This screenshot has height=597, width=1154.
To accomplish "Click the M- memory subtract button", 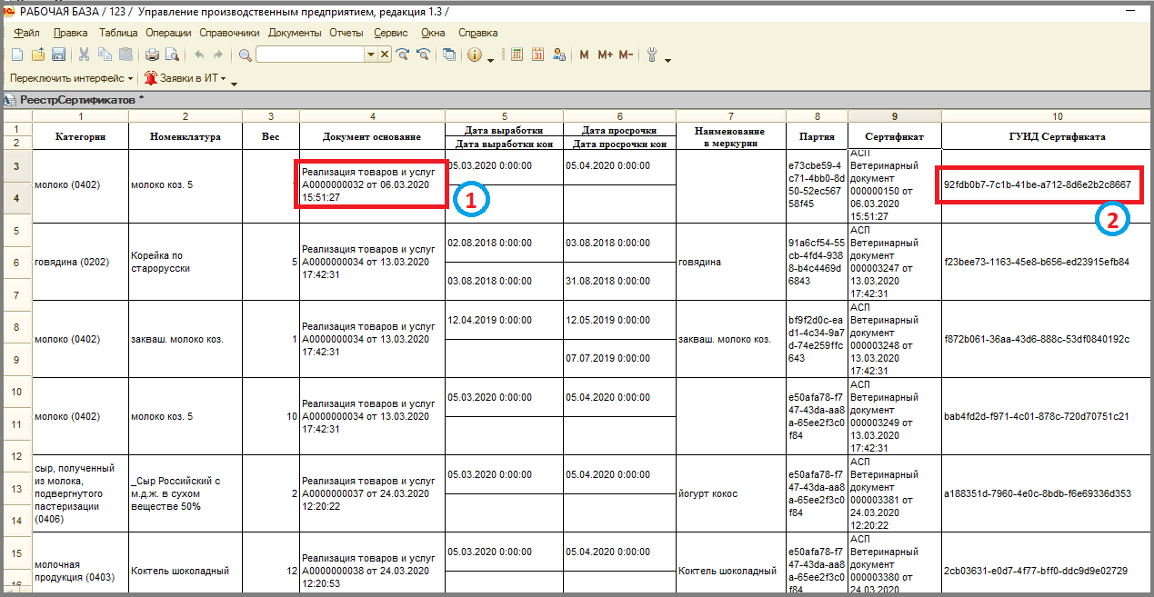I will click(x=626, y=55).
